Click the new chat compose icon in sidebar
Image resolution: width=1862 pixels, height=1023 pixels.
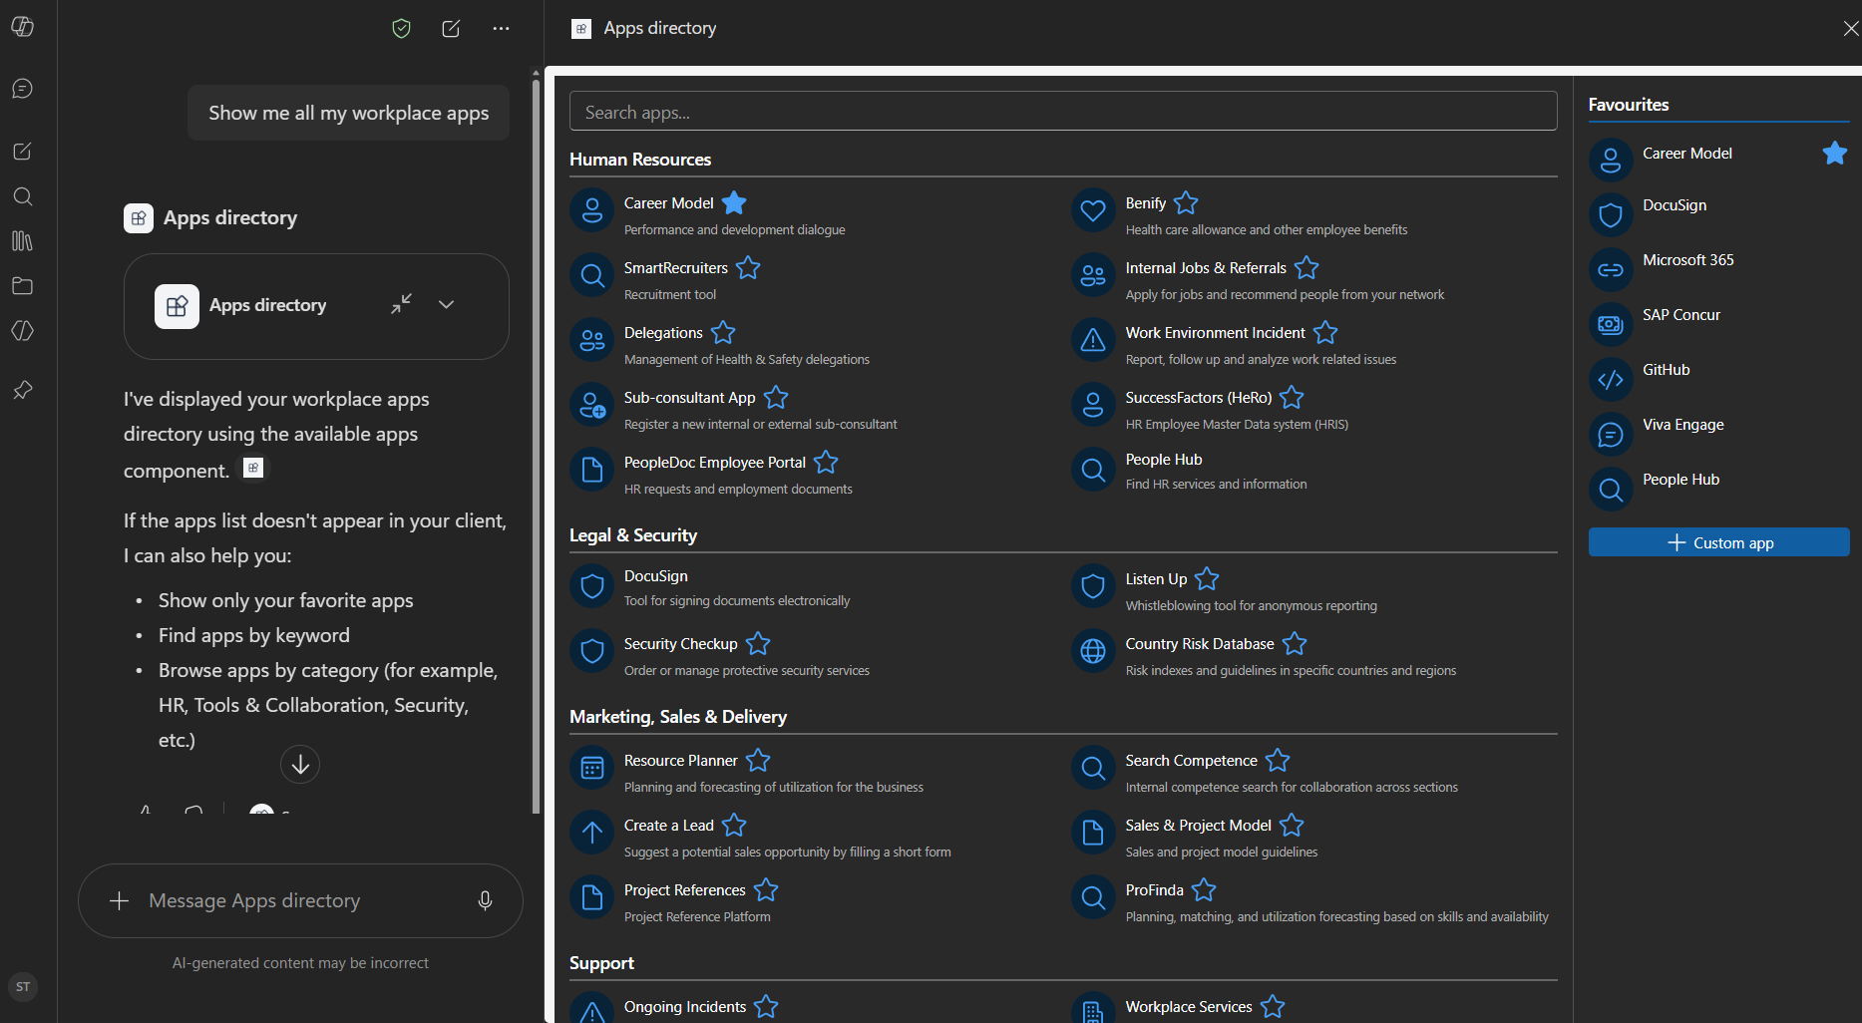pyautogui.click(x=23, y=152)
